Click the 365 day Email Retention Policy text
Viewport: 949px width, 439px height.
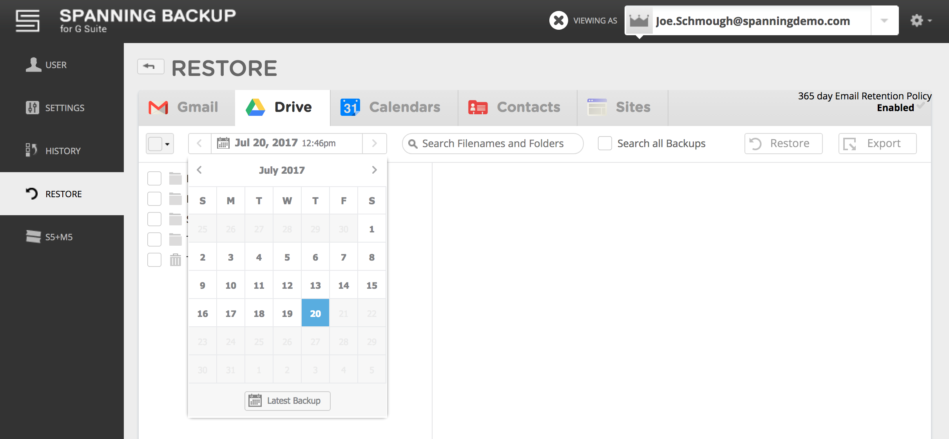(865, 96)
